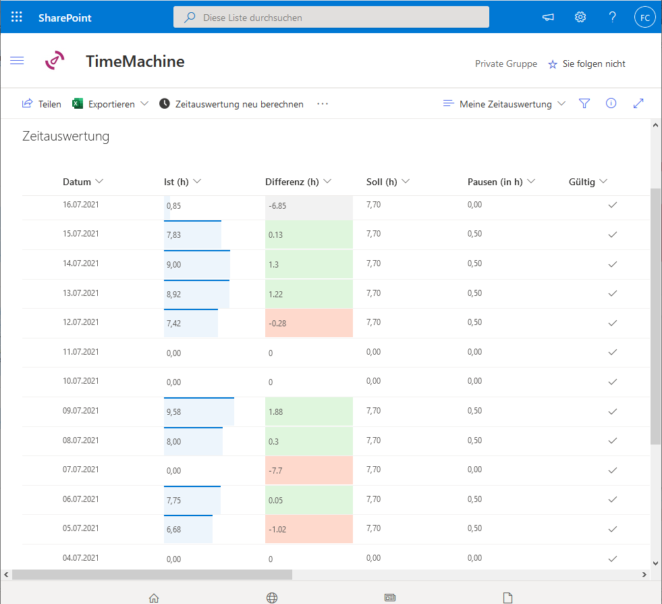This screenshot has width=662, height=604.
Task: Open the filter pane funnel icon
Action: click(x=584, y=103)
